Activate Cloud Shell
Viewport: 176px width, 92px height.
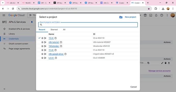[x=151, y=15]
